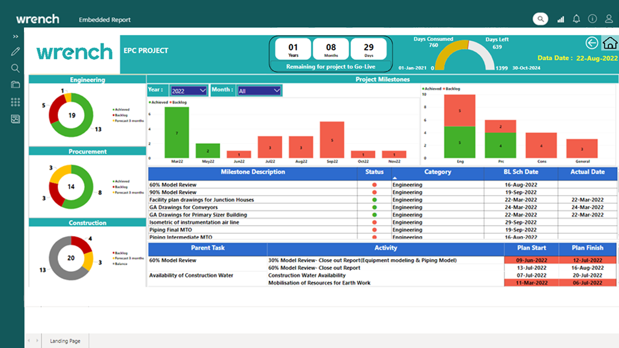
Task: Select the Jul22 backlog bar
Action: (270, 147)
